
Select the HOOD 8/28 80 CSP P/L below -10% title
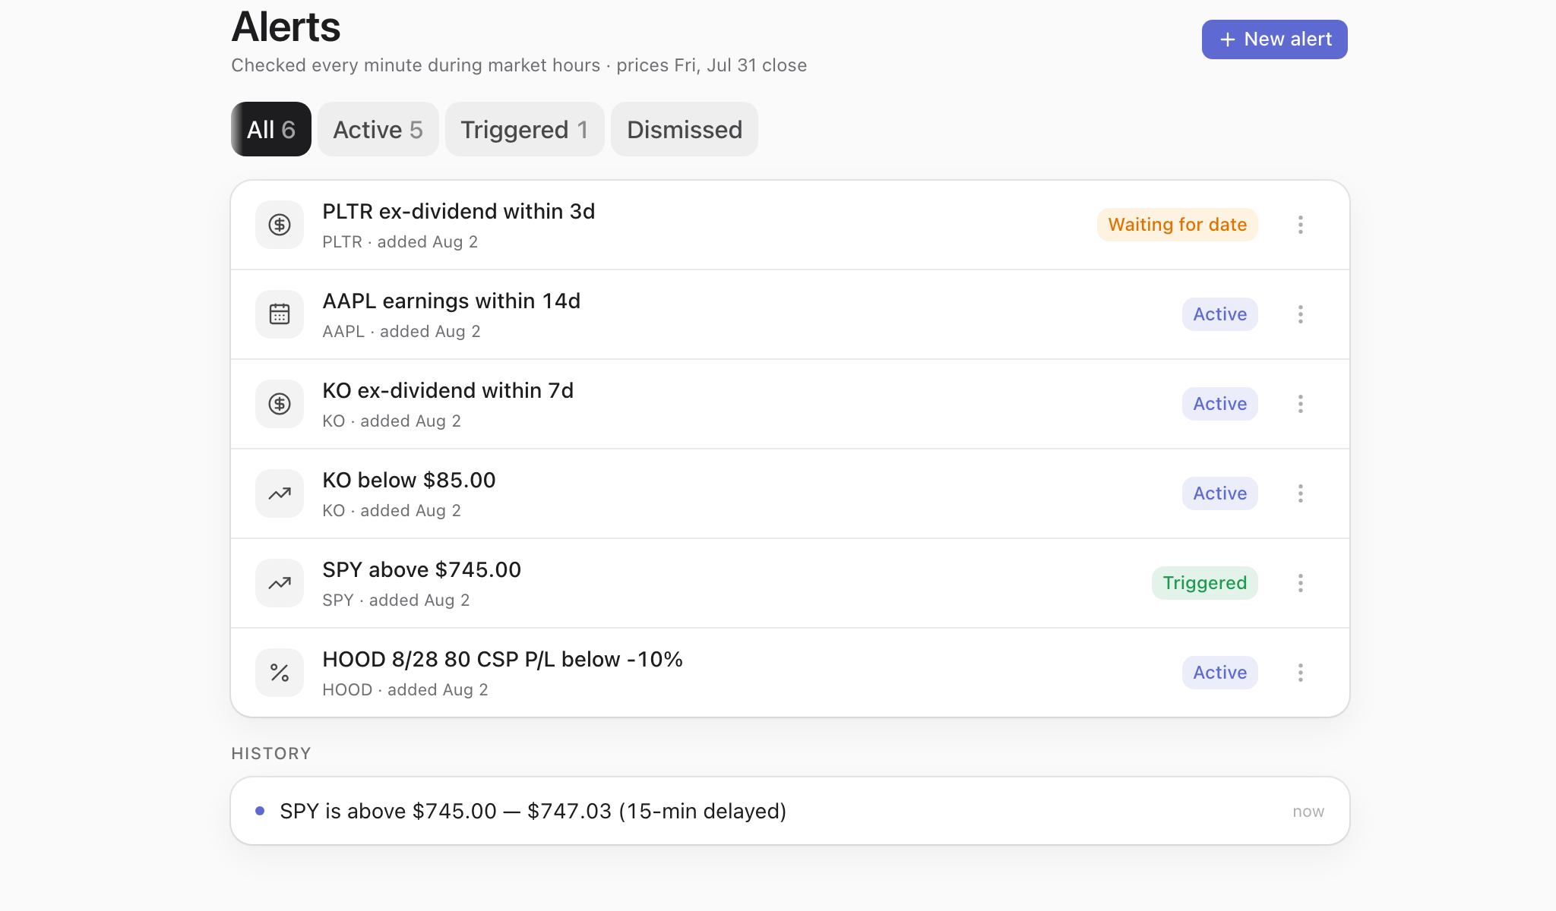[x=503, y=659]
